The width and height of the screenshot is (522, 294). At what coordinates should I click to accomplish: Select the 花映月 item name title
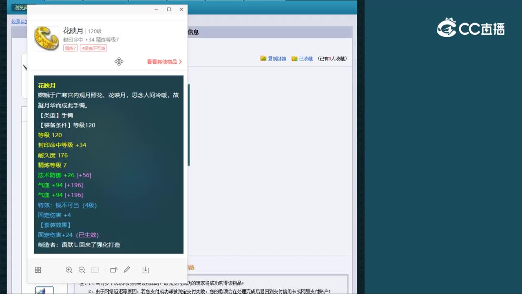[73, 31]
